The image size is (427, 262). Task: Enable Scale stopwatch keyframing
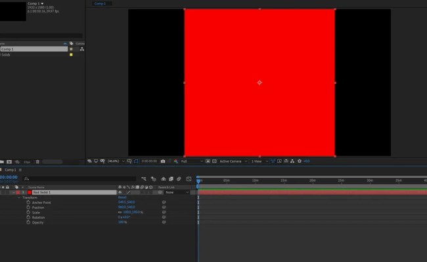(28, 212)
